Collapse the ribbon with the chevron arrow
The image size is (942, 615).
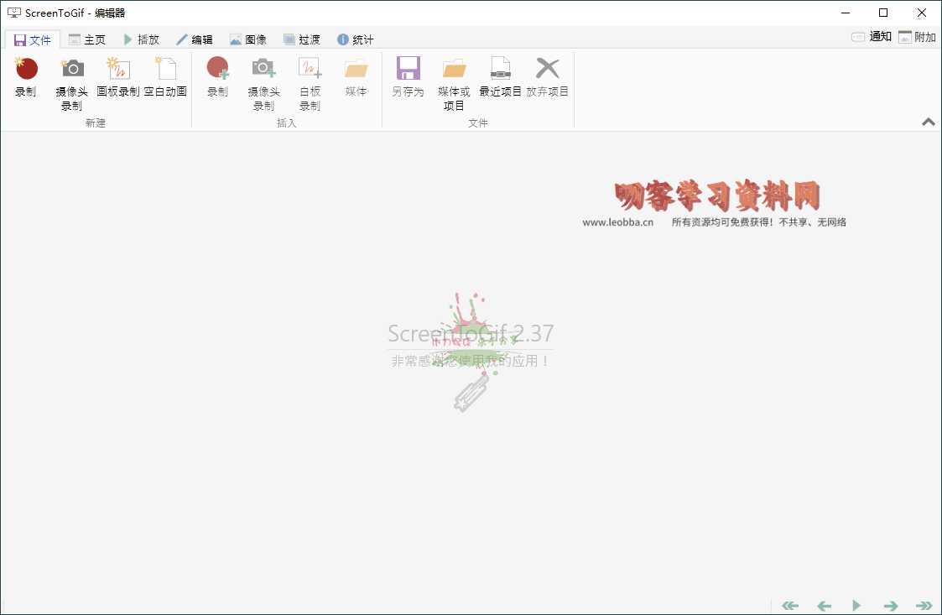(x=929, y=122)
